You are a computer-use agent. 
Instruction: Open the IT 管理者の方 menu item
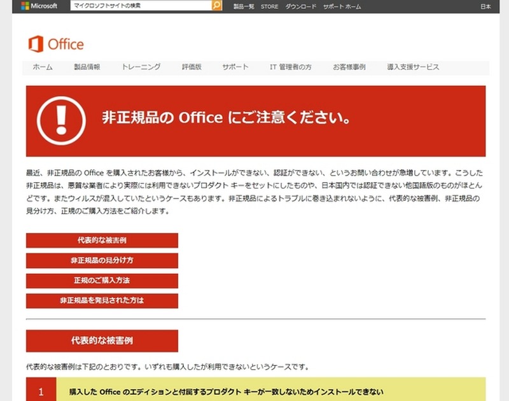[291, 67]
